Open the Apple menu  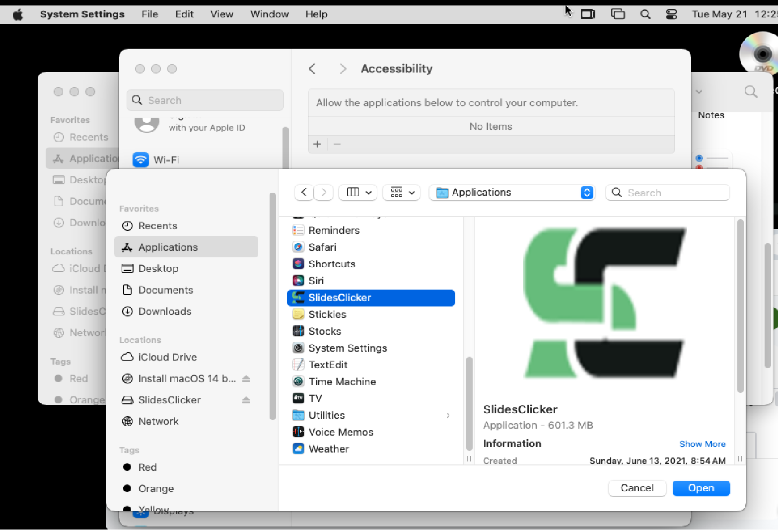point(18,14)
